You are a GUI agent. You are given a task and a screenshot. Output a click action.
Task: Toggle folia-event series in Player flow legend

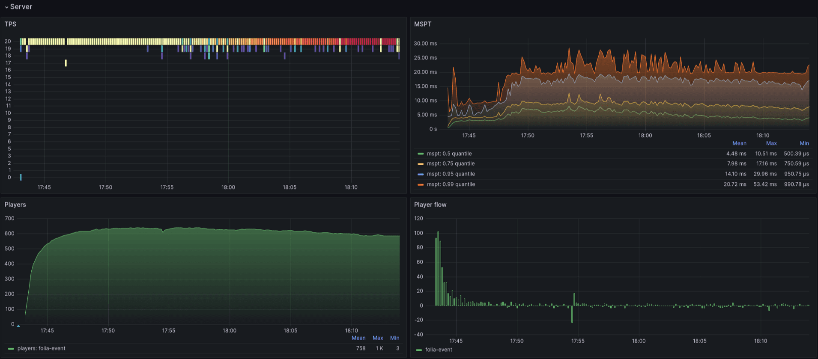pos(439,350)
